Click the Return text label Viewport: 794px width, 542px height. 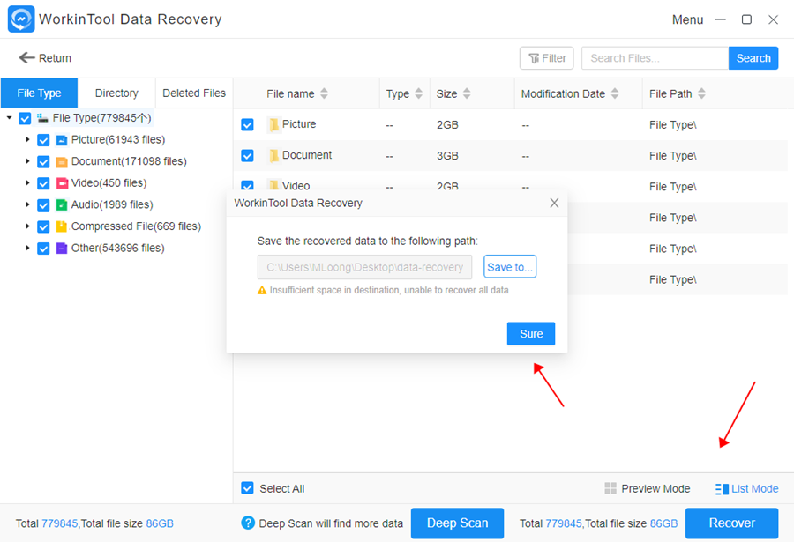coord(55,58)
